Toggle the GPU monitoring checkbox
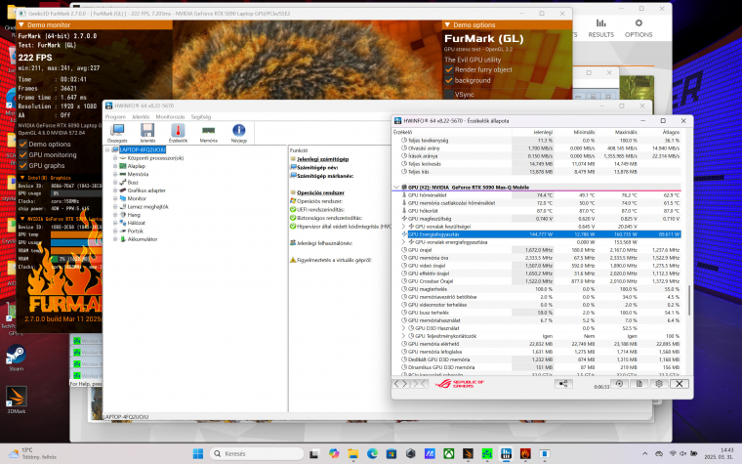This screenshot has width=742, height=464. (22, 154)
